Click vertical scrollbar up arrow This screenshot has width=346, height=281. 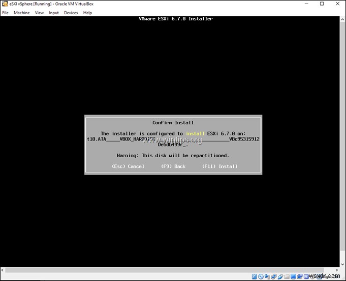[x=342, y=19]
